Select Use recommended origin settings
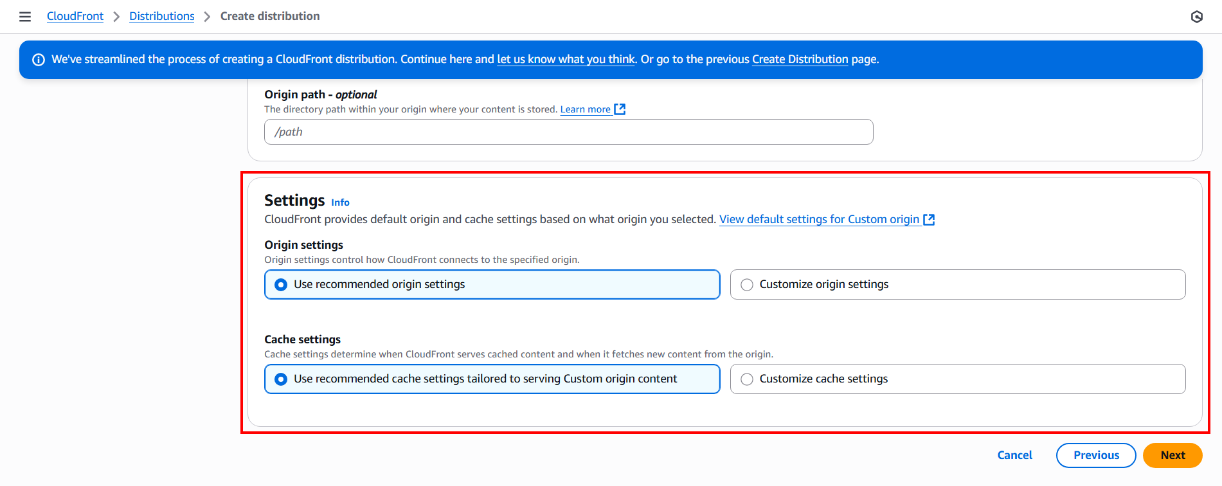Viewport: 1222px width, 486px height. pyautogui.click(x=492, y=284)
